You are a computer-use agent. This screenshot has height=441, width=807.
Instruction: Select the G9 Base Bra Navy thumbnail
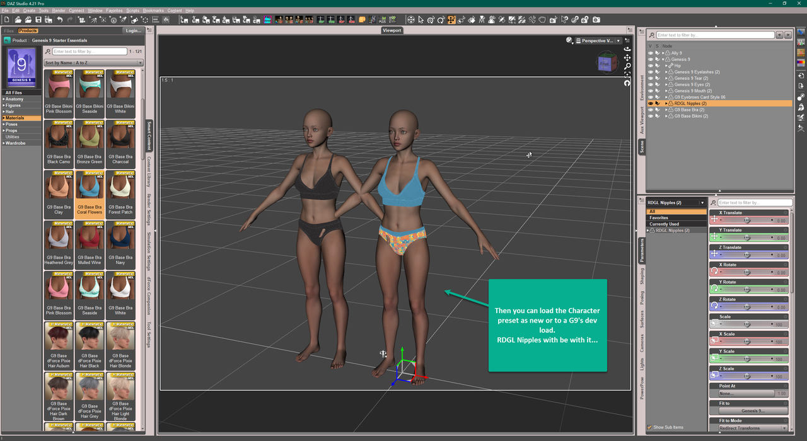click(x=120, y=244)
